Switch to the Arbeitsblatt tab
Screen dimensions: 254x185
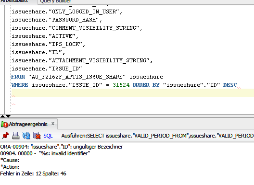(14, 1)
